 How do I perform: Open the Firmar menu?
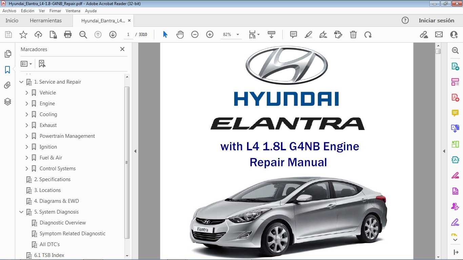55,11
